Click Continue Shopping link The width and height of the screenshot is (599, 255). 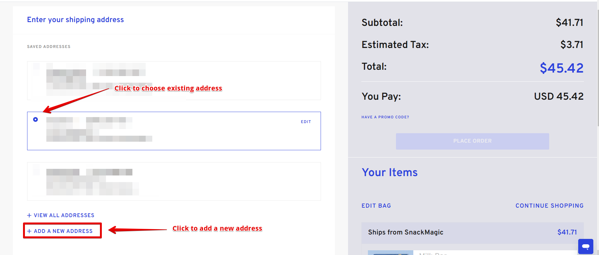(x=550, y=206)
